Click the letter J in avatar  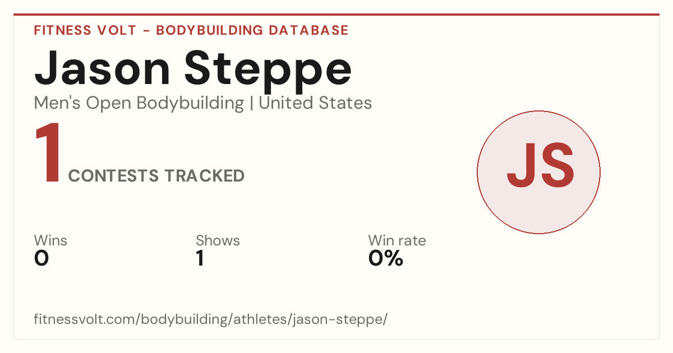coord(521,166)
